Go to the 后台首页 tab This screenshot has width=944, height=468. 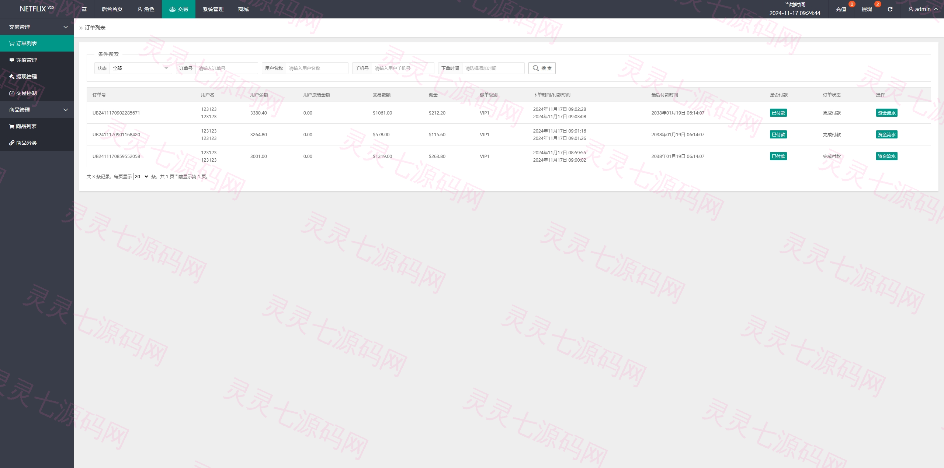click(x=112, y=9)
